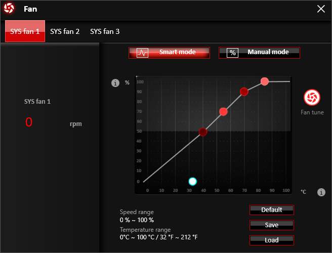This screenshot has width=332, height=253.
Task: Switch to the SYS fan 1 tab
Action: point(25,31)
